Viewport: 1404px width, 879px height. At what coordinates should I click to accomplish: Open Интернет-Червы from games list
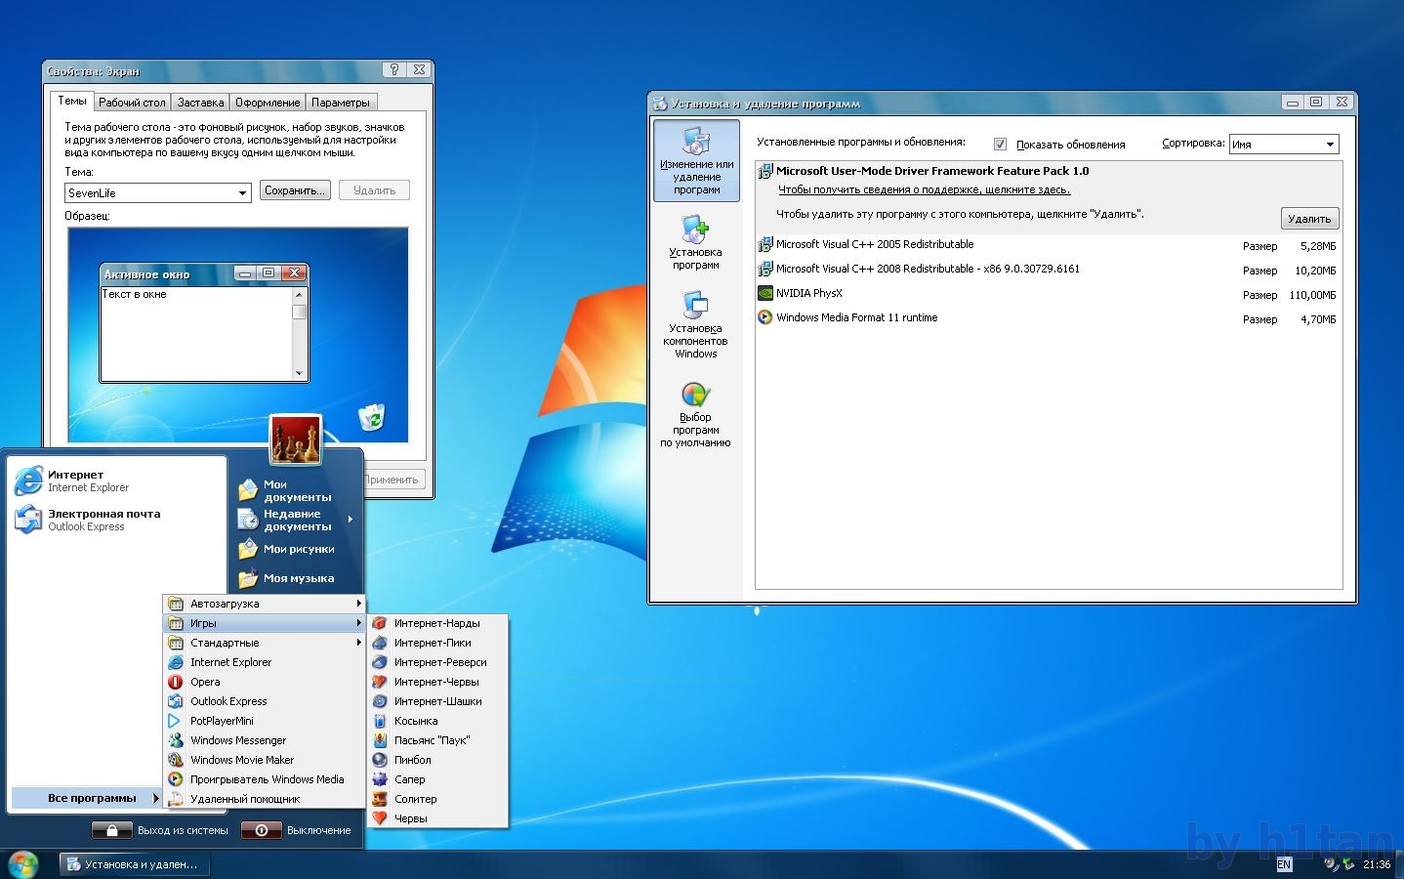point(437,682)
